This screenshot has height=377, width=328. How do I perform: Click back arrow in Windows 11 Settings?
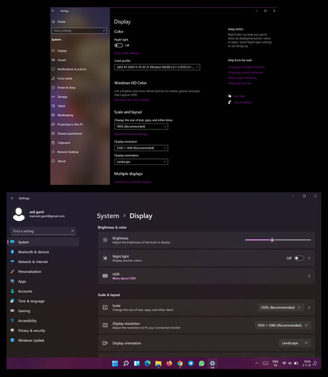[12, 198]
